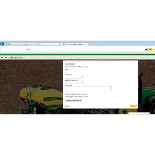This screenshot has width=155, height=155.
Task: Click the 'Start a new job' heading text
Action: pos(15,58)
